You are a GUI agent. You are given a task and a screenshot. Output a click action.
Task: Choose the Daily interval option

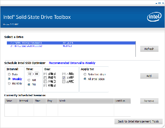(9, 74)
